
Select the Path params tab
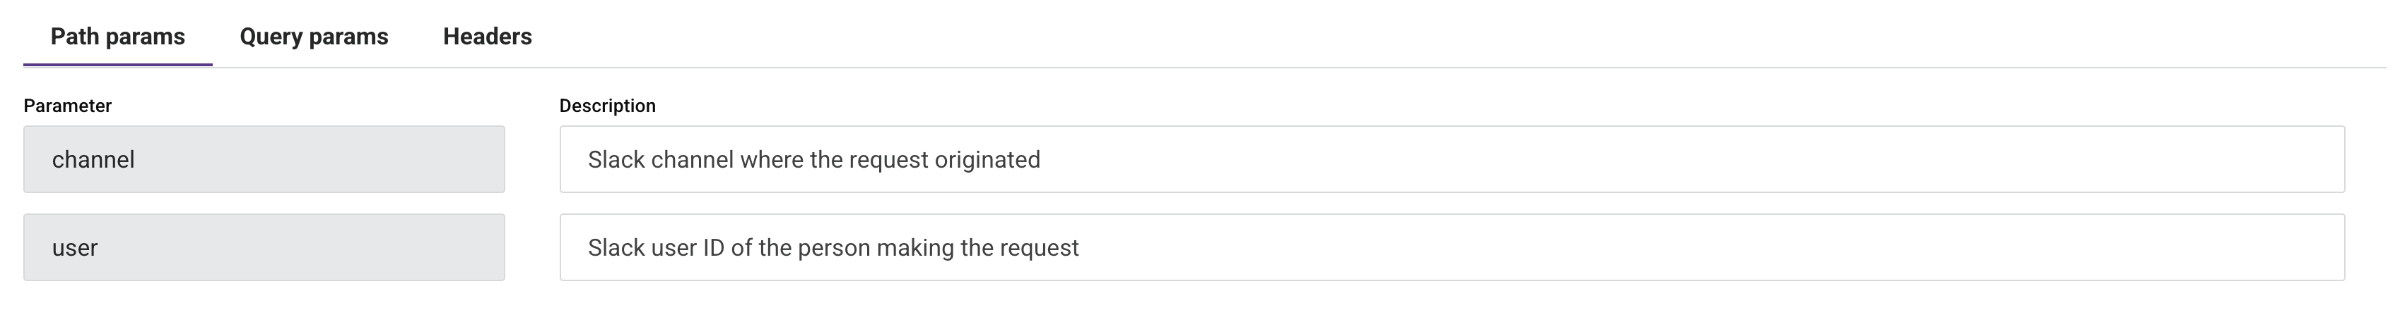click(x=117, y=36)
